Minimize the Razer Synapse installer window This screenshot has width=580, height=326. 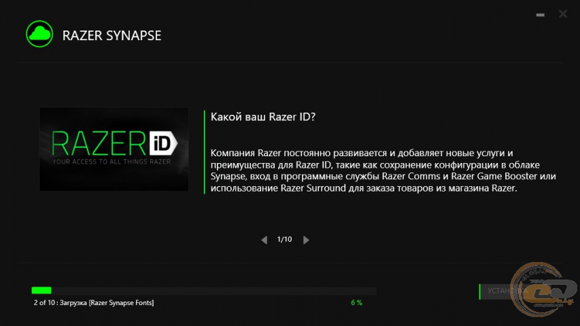[x=540, y=15]
